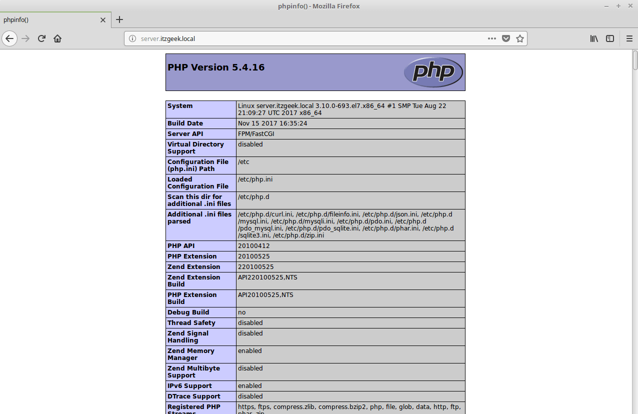Screen dimensions: 638x414
Task: Open a new tab with plus button
Action: [119, 20]
